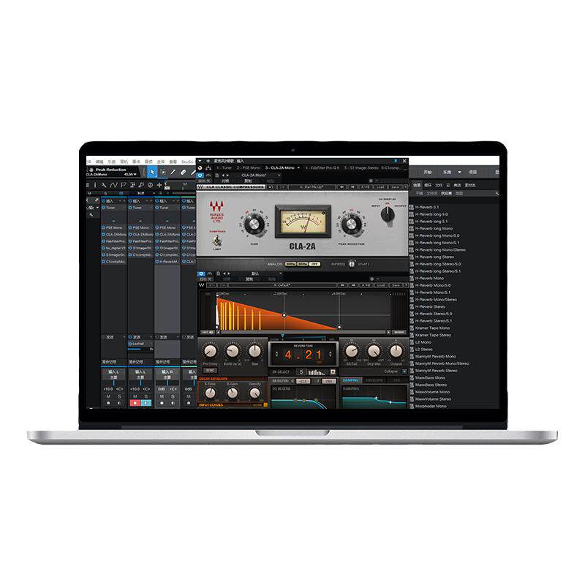Click the square icon beside ER Select
The height and width of the screenshot is (585, 585).
pos(333,372)
